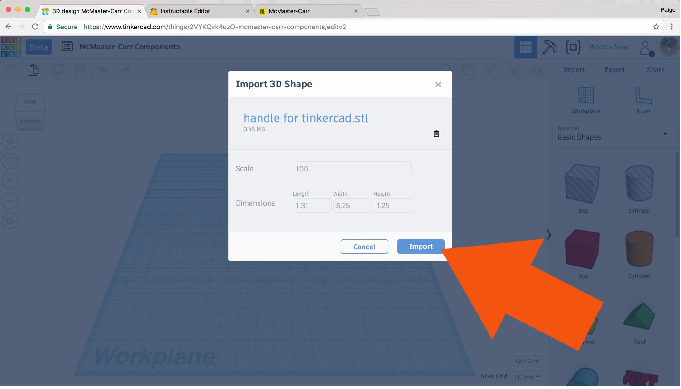Click the Ungroup shapes icon
Screen dimensions: 681x389
pos(492,70)
